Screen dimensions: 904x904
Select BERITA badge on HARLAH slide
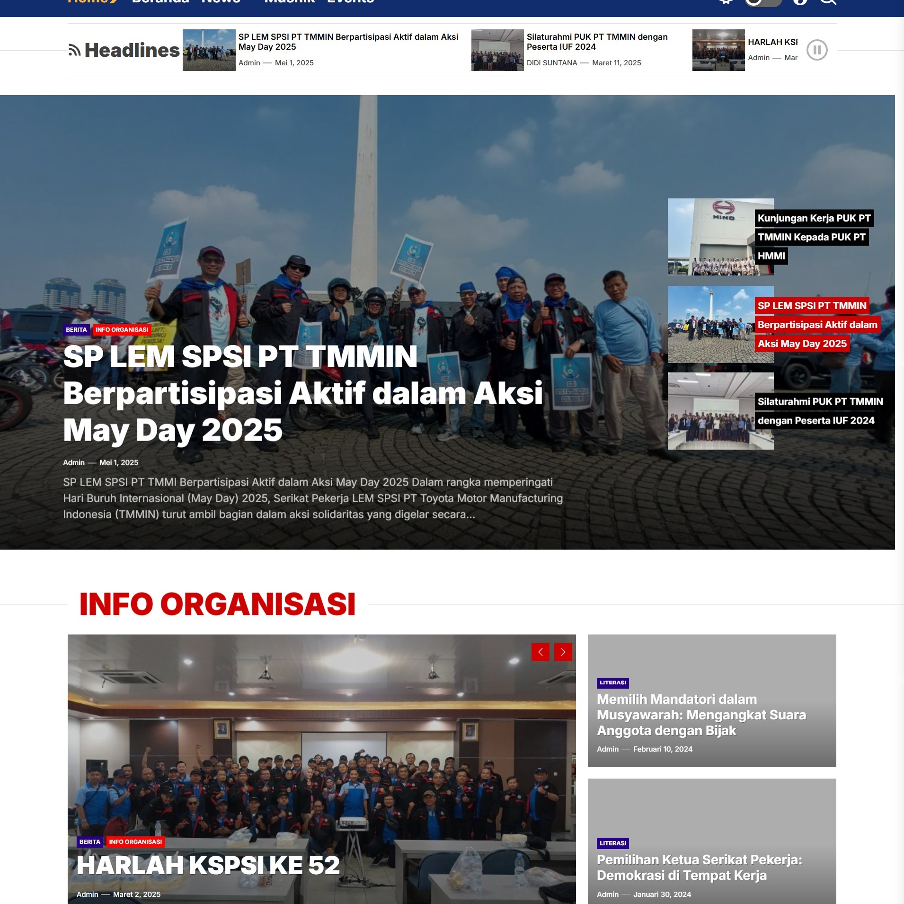90,842
